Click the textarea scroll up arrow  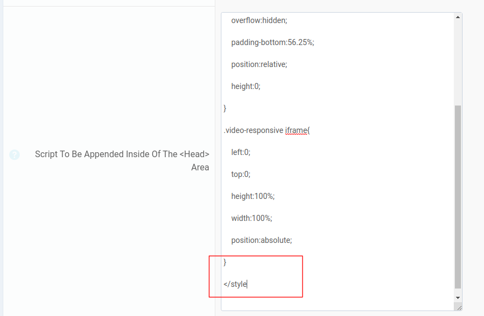[x=458, y=18]
